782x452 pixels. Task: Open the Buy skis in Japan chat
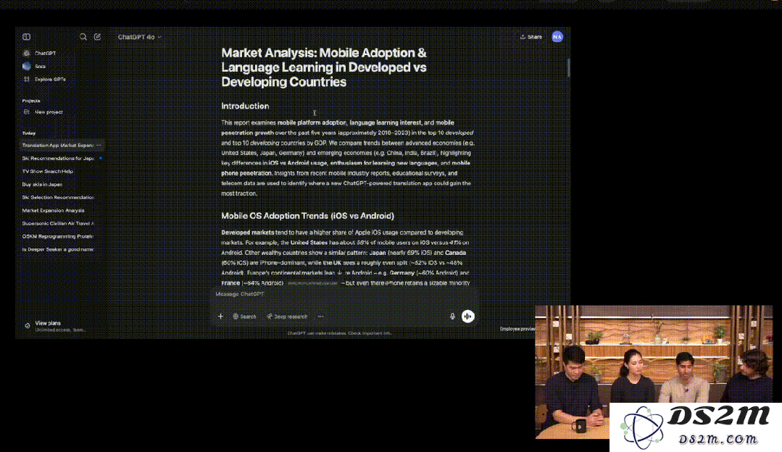pos(42,185)
